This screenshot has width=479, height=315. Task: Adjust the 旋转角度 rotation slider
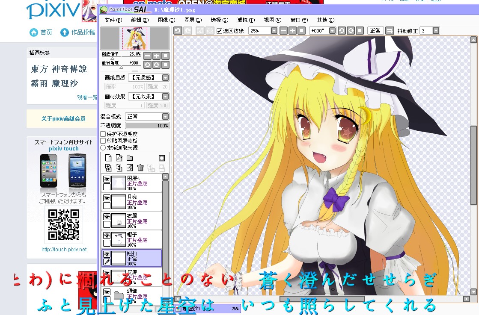[121, 66]
